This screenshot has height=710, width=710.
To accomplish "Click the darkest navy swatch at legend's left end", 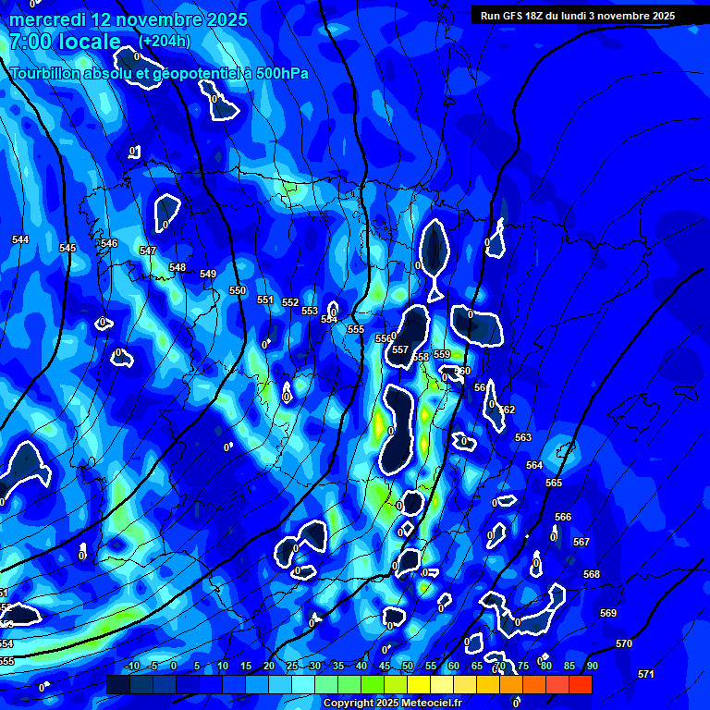I will click(117, 685).
